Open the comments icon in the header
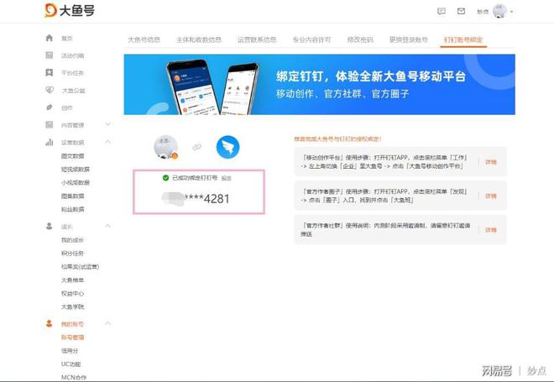 click(x=442, y=11)
